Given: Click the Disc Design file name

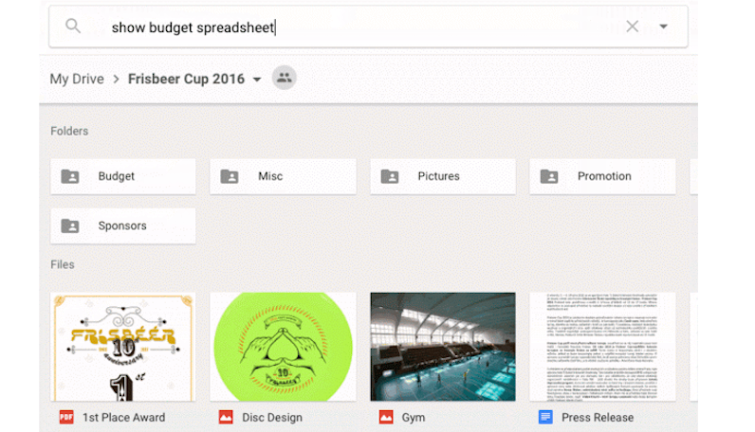Looking at the screenshot, I should pyautogui.click(x=272, y=418).
